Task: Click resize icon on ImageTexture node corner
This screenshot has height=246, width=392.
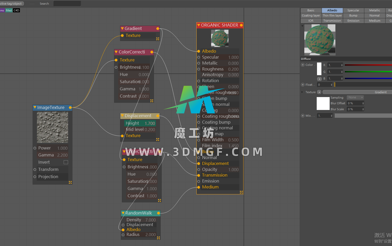Action: coord(70,182)
